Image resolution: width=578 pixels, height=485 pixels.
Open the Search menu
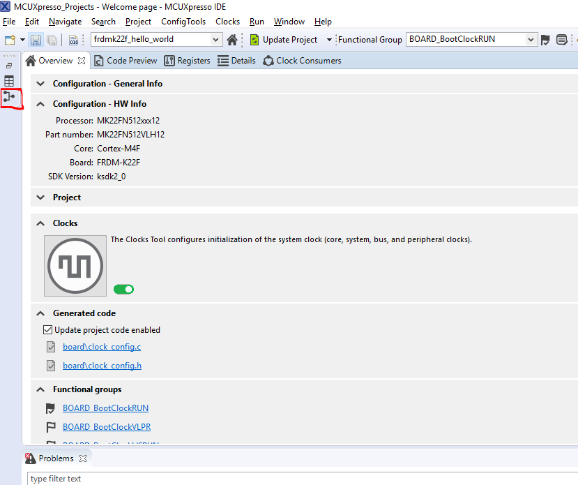[103, 22]
